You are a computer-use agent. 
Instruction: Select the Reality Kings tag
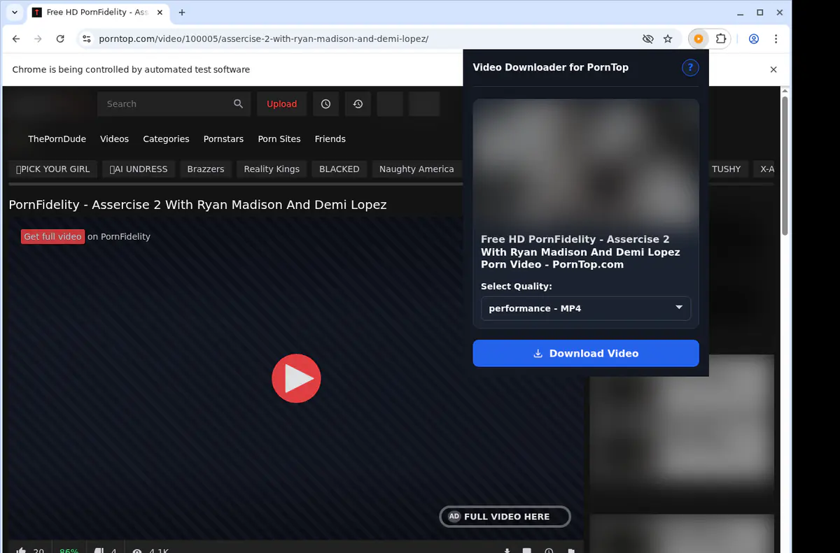pyautogui.click(x=272, y=169)
